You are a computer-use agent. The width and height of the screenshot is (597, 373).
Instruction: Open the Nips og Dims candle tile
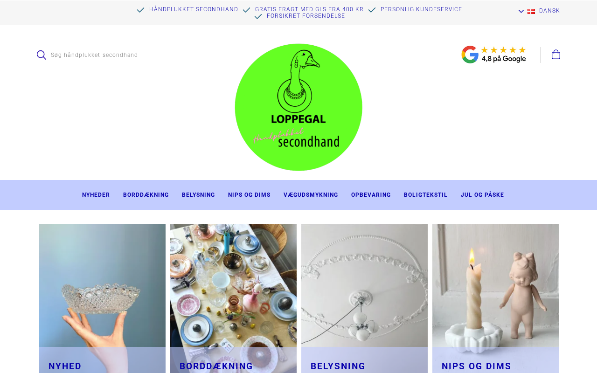495,298
